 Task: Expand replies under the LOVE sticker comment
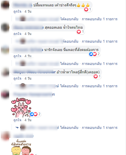(99, 128)
